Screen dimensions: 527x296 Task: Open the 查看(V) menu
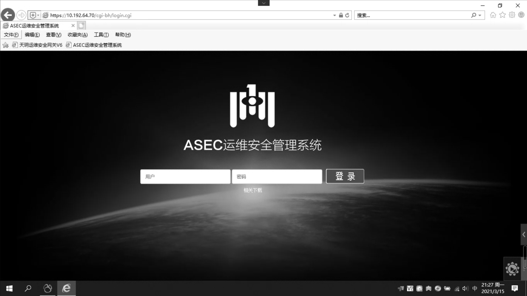pos(54,35)
